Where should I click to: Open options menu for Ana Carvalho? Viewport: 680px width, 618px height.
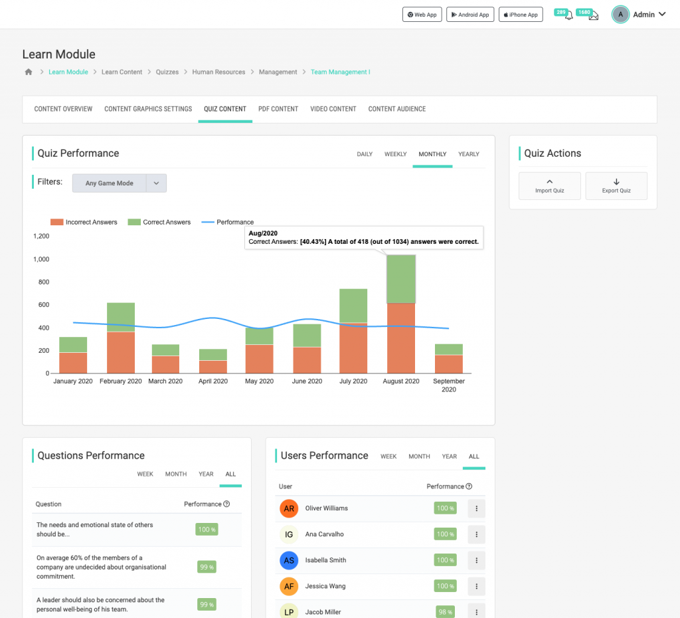tap(476, 534)
